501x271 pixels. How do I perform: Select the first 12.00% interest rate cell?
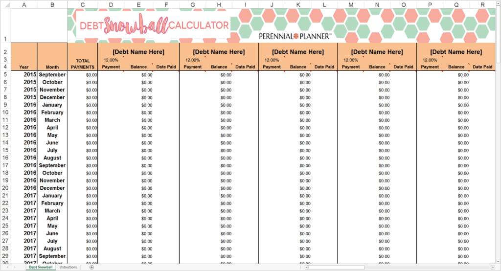click(x=111, y=60)
